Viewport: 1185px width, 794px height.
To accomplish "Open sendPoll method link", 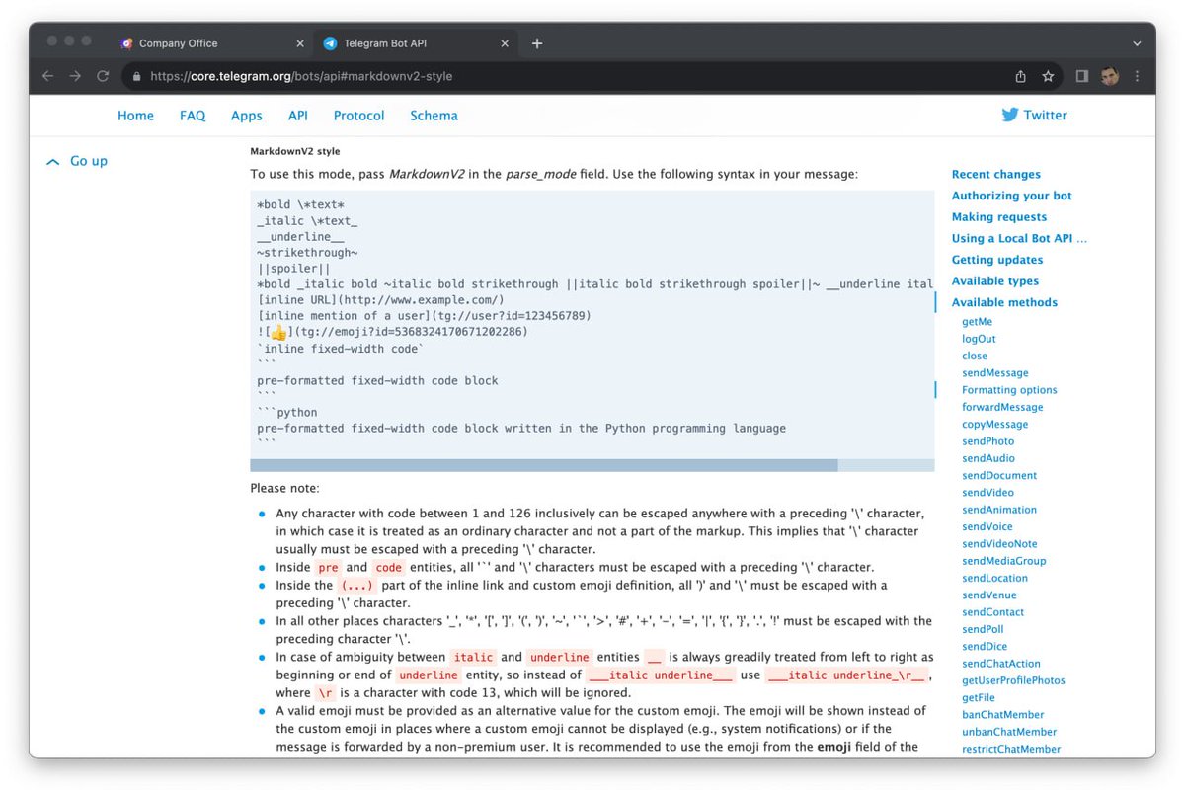I will pos(984,629).
